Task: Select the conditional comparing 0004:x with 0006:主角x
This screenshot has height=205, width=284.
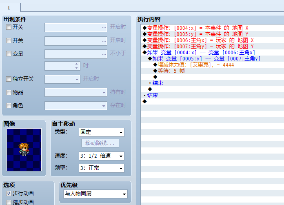Action: pos(212,53)
